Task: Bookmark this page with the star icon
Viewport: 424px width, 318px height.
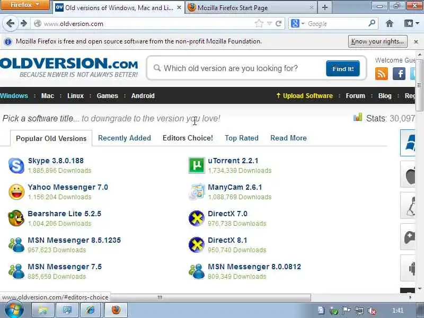Action: tap(259, 23)
